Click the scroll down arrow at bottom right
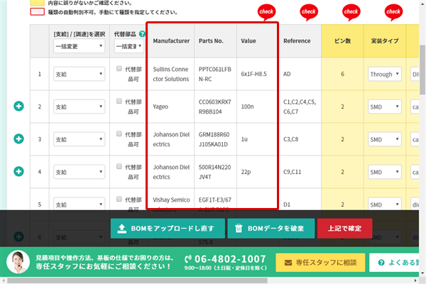Image resolution: width=426 pixels, height=284 pixels. (422, 273)
